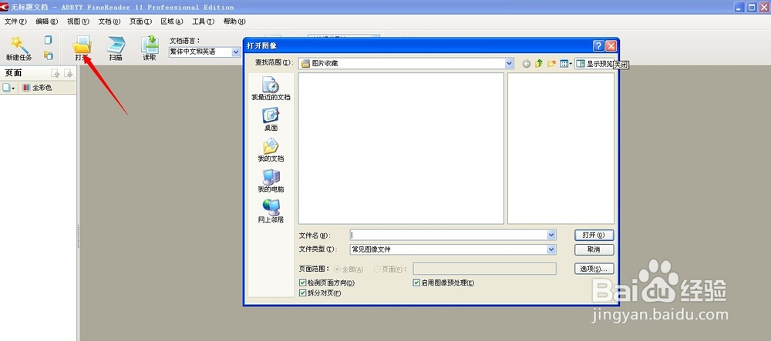The width and height of the screenshot is (771, 341).
Task: Expand the 查找范围 folder dropdown
Action: click(x=510, y=63)
